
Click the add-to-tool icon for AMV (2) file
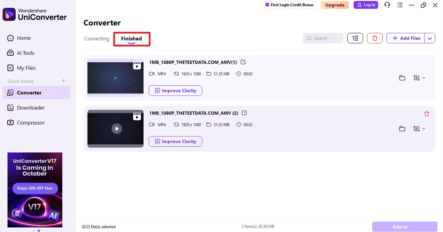coord(416,129)
